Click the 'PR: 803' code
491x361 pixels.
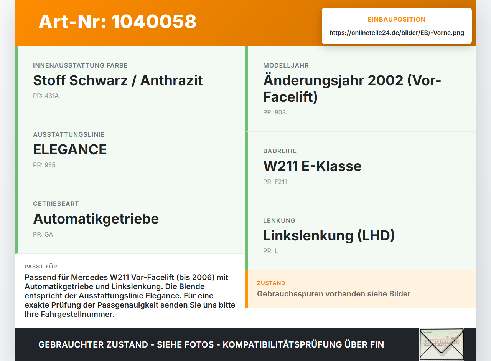pos(274,112)
